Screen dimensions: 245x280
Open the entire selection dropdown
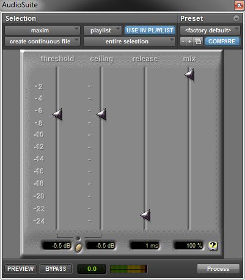click(x=130, y=42)
